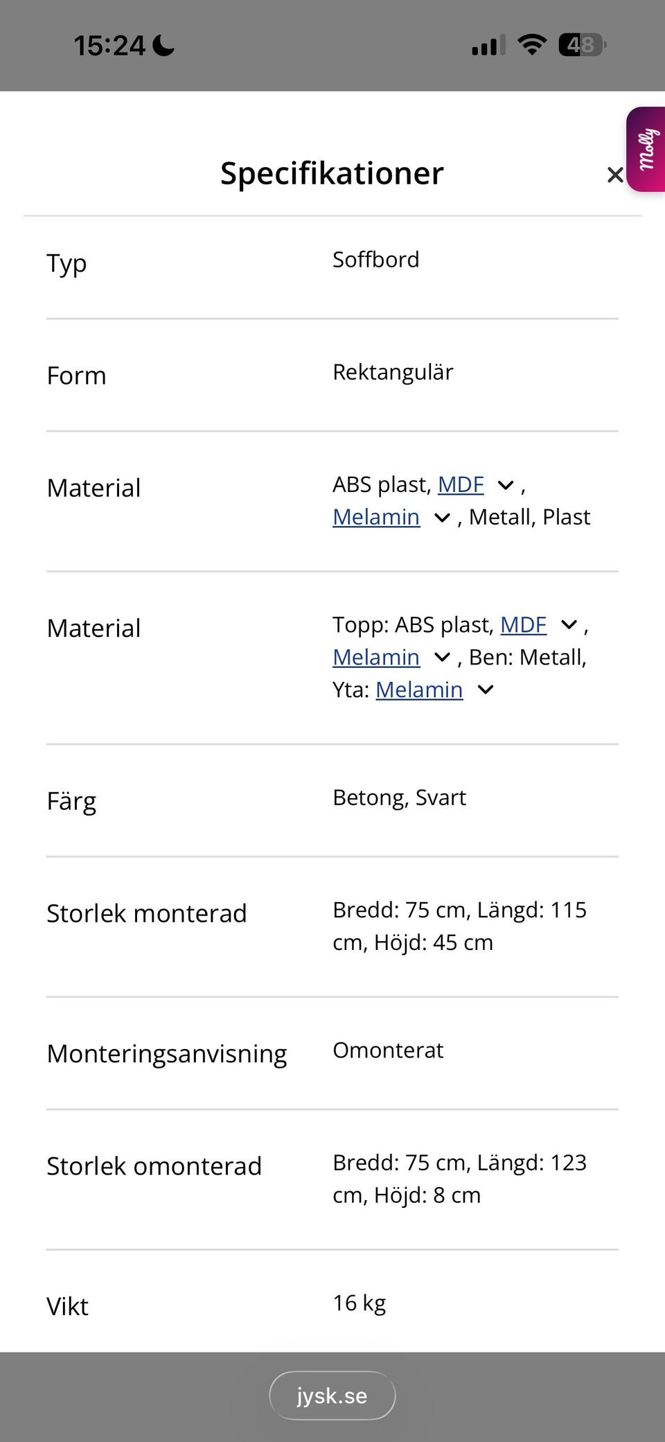The width and height of the screenshot is (665, 1442).
Task: Tap the Storlek monterad row label
Action: coord(147,913)
